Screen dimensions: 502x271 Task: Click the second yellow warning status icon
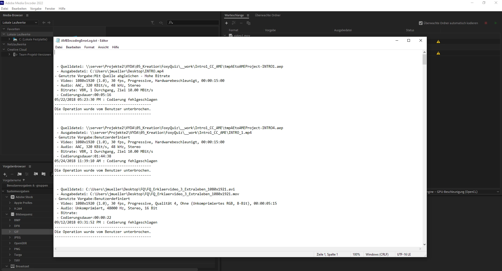coord(438,53)
